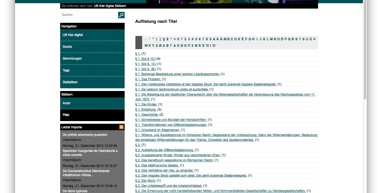This screenshot has height=193, width=382.
Task: Jump to Greek letter Γ titles
Action: pos(171,46)
